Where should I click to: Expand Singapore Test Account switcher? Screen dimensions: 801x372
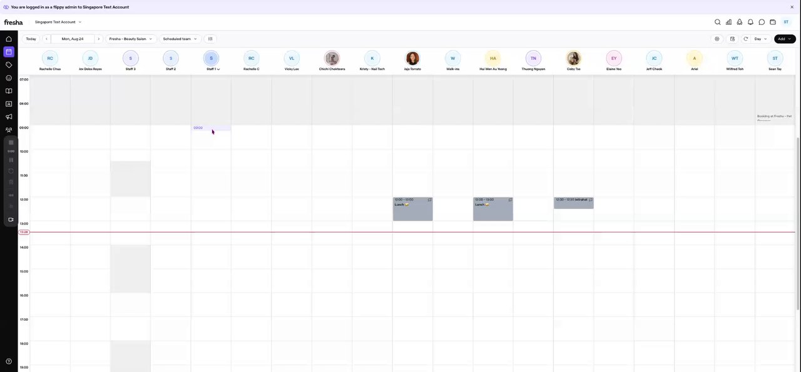click(58, 22)
